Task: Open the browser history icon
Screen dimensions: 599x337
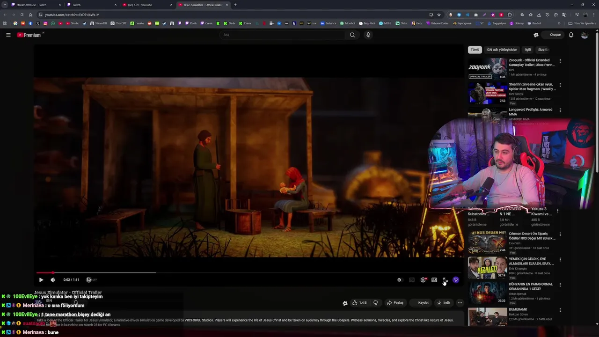Action: pos(548,15)
